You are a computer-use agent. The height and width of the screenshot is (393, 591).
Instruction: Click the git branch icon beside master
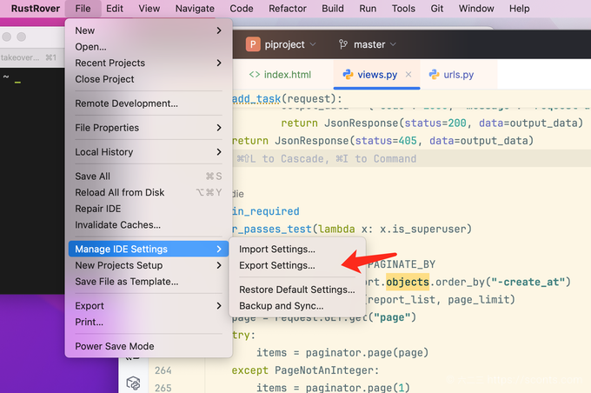pyautogui.click(x=343, y=44)
